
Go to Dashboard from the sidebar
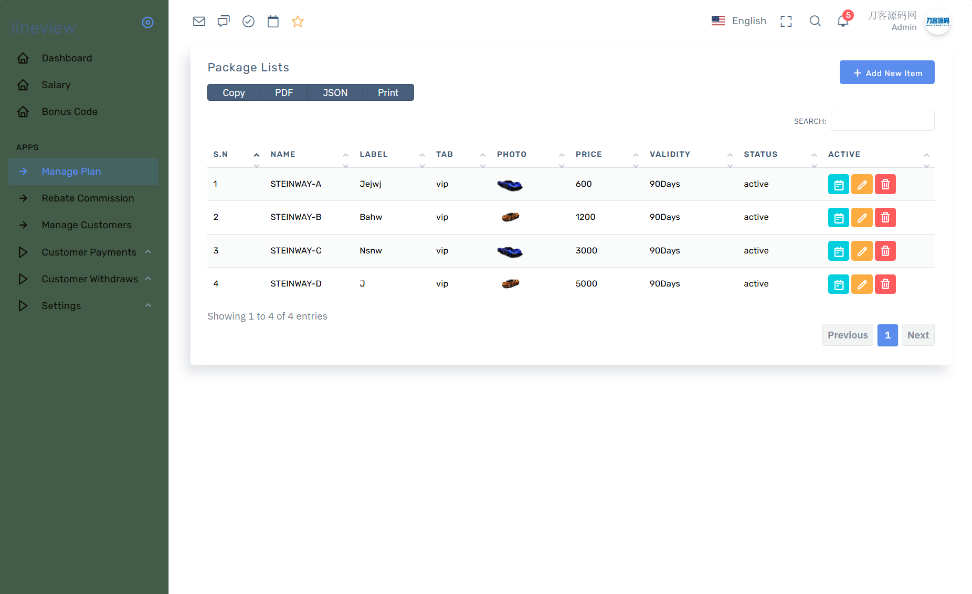click(x=67, y=58)
